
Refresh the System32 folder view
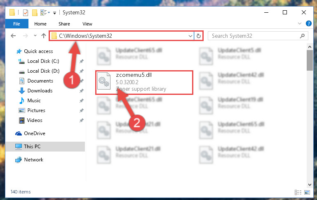click(x=199, y=36)
